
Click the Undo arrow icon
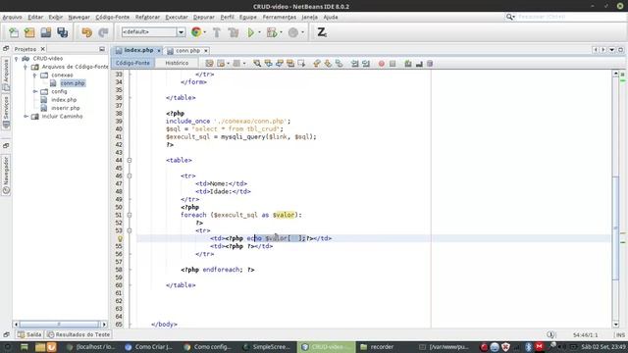point(86,32)
